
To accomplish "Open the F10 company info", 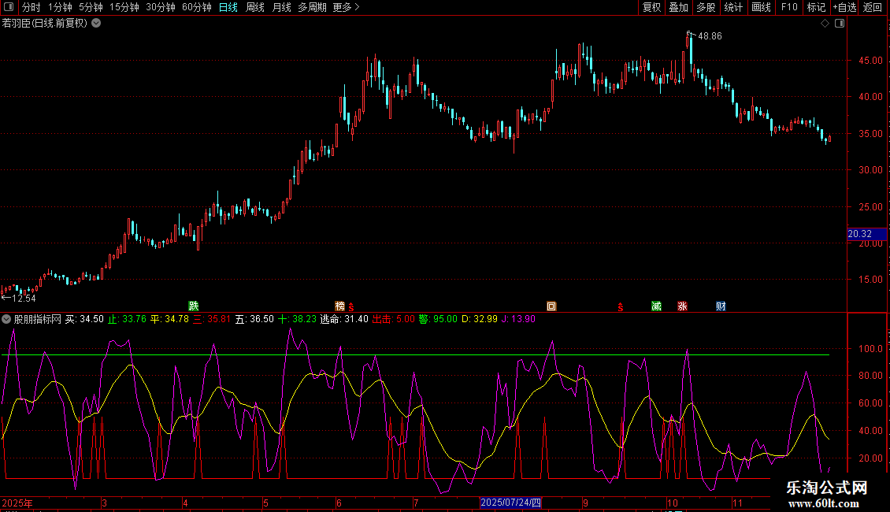I will tap(788, 8).
